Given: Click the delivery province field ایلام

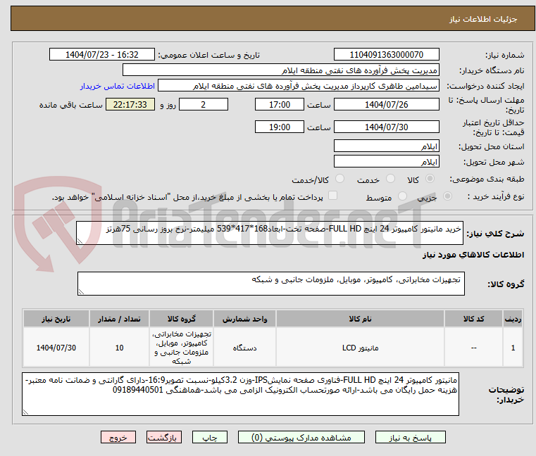Looking at the screenshot, I should pos(386,146).
